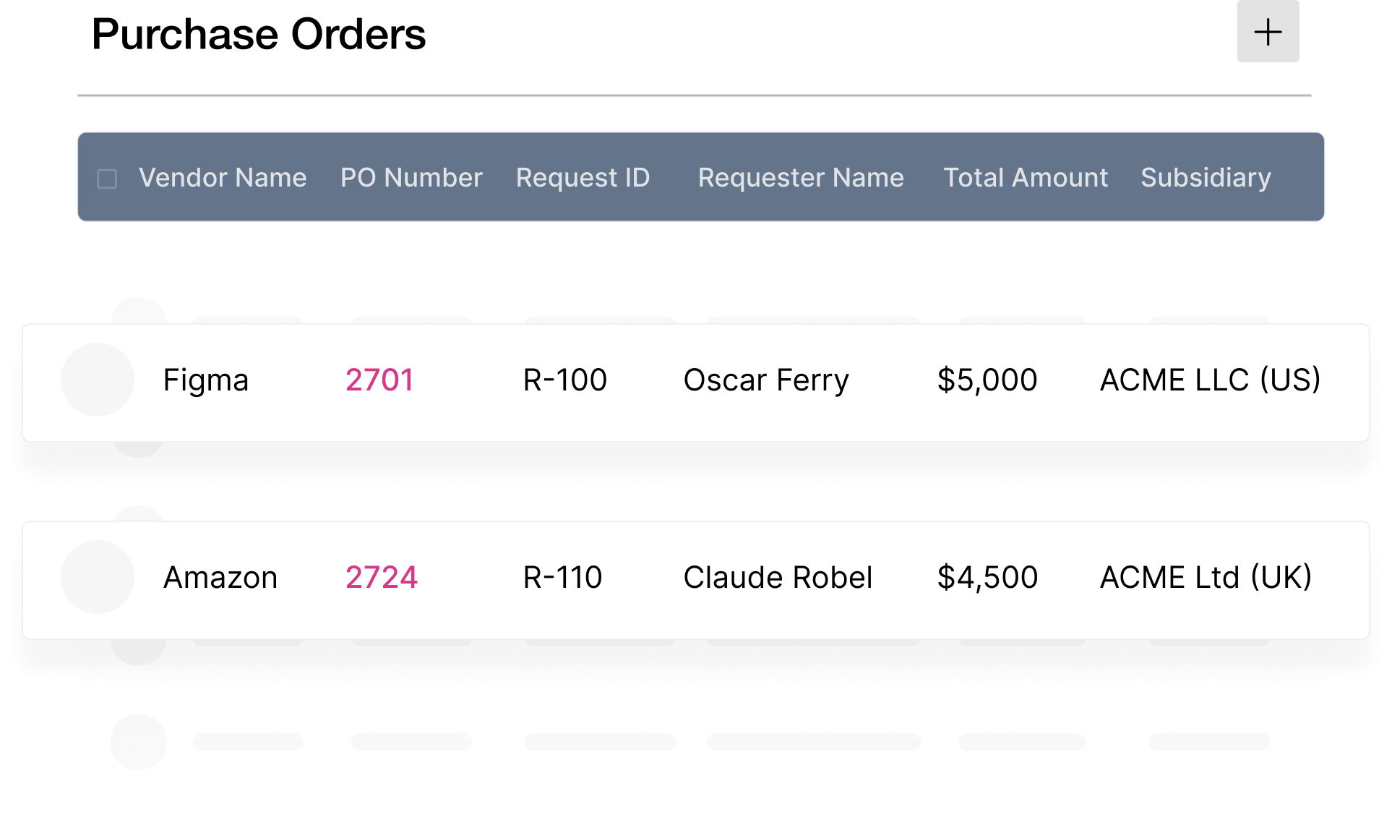Click the Requester Name column header
This screenshot has height=833, width=1392.
pos(801,178)
